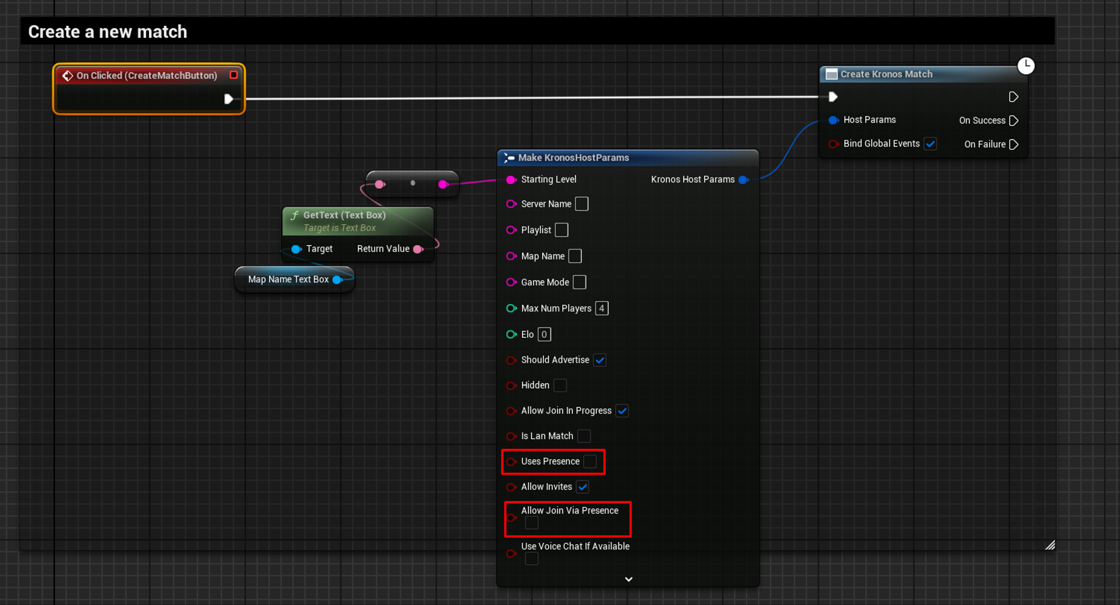Click the Server Name text field
The image size is (1120, 605).
click(582, 204)
